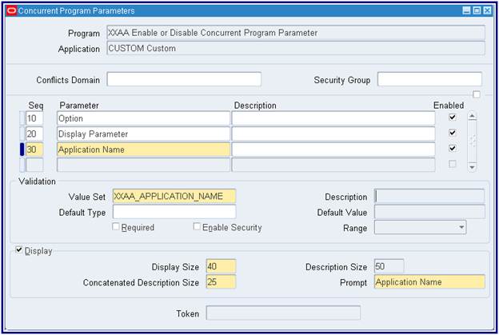Click the Seq field with value 20

click(34, 134)
